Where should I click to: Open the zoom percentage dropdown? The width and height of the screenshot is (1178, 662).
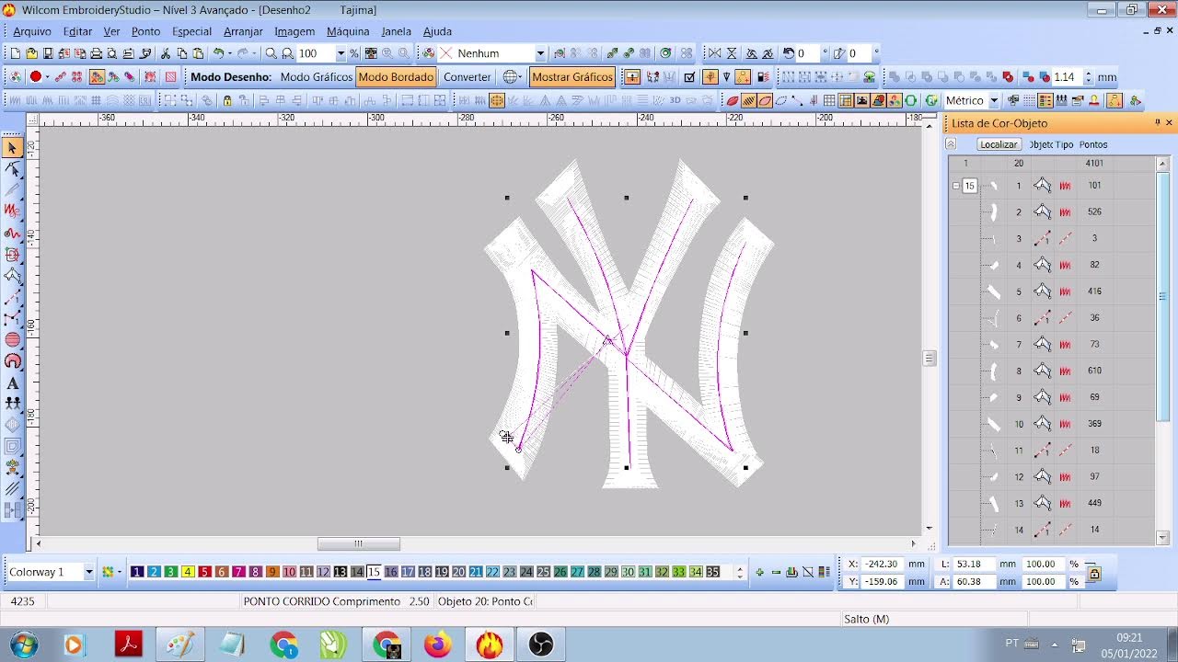pos(340,53)
